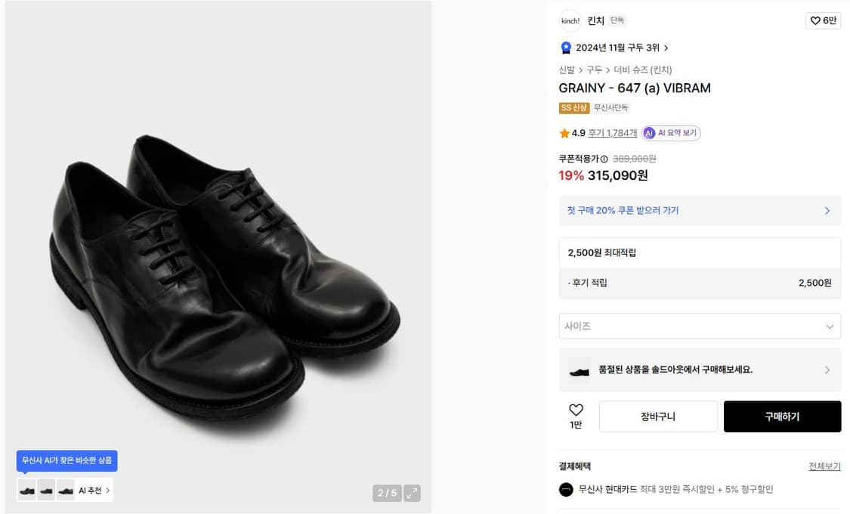This screenshot has height=514, width=850.
Task: Expand the product image to fullscreen
Action: click(x=412, y=494)
